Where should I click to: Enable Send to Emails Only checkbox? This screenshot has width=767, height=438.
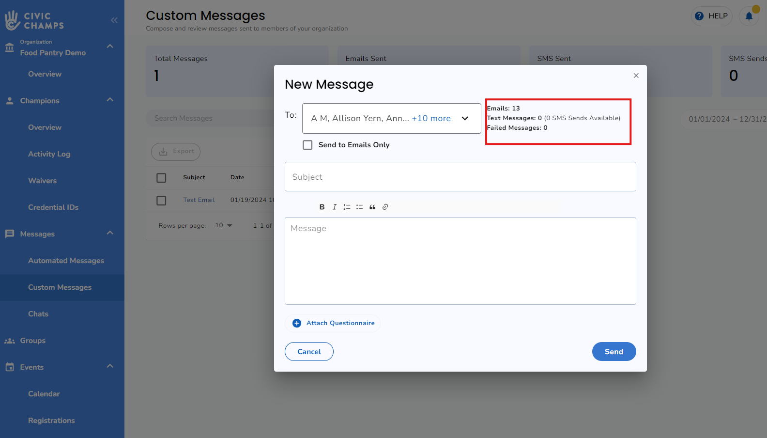307,145
